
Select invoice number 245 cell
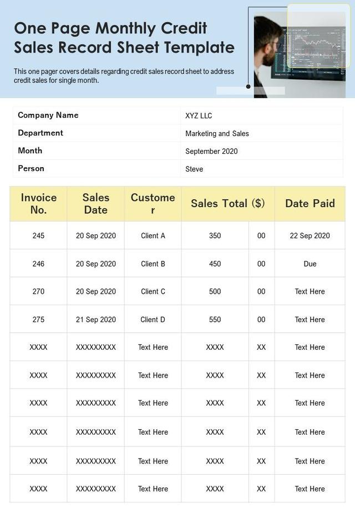click(38, 236)
